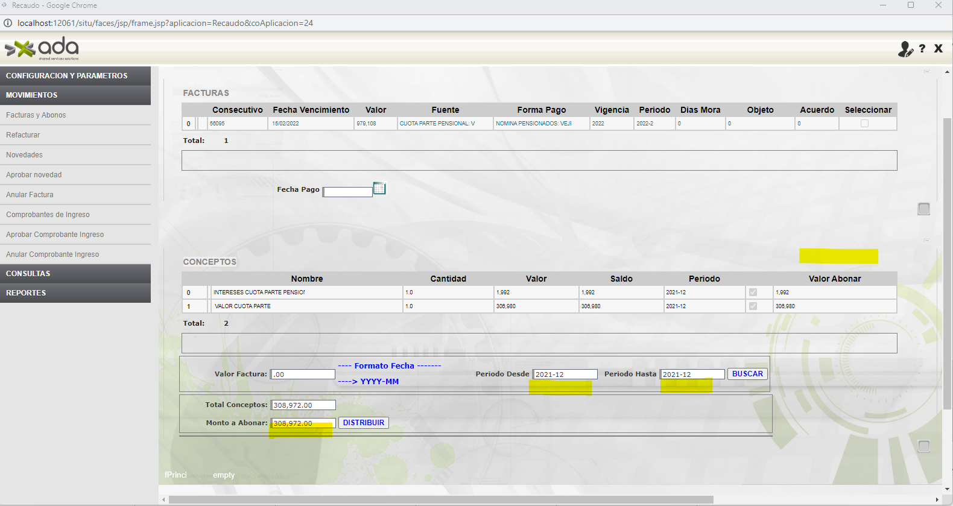The width and height of the screenshot is (953, 506).
Task: Open the Fecha Pago calendar picker
Action: [x=379, y=189]
